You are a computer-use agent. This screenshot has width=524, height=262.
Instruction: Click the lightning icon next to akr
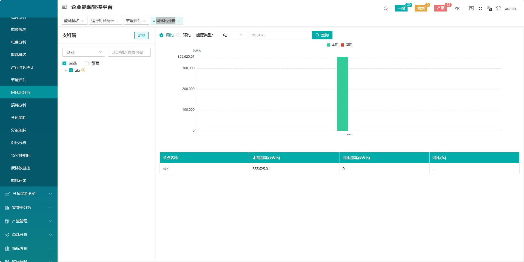83,70
